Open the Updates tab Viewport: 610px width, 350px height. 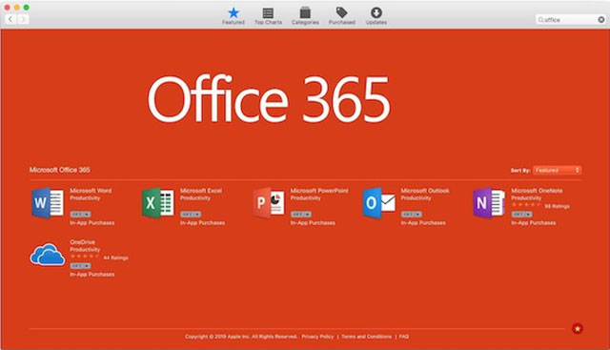[376, 16]
